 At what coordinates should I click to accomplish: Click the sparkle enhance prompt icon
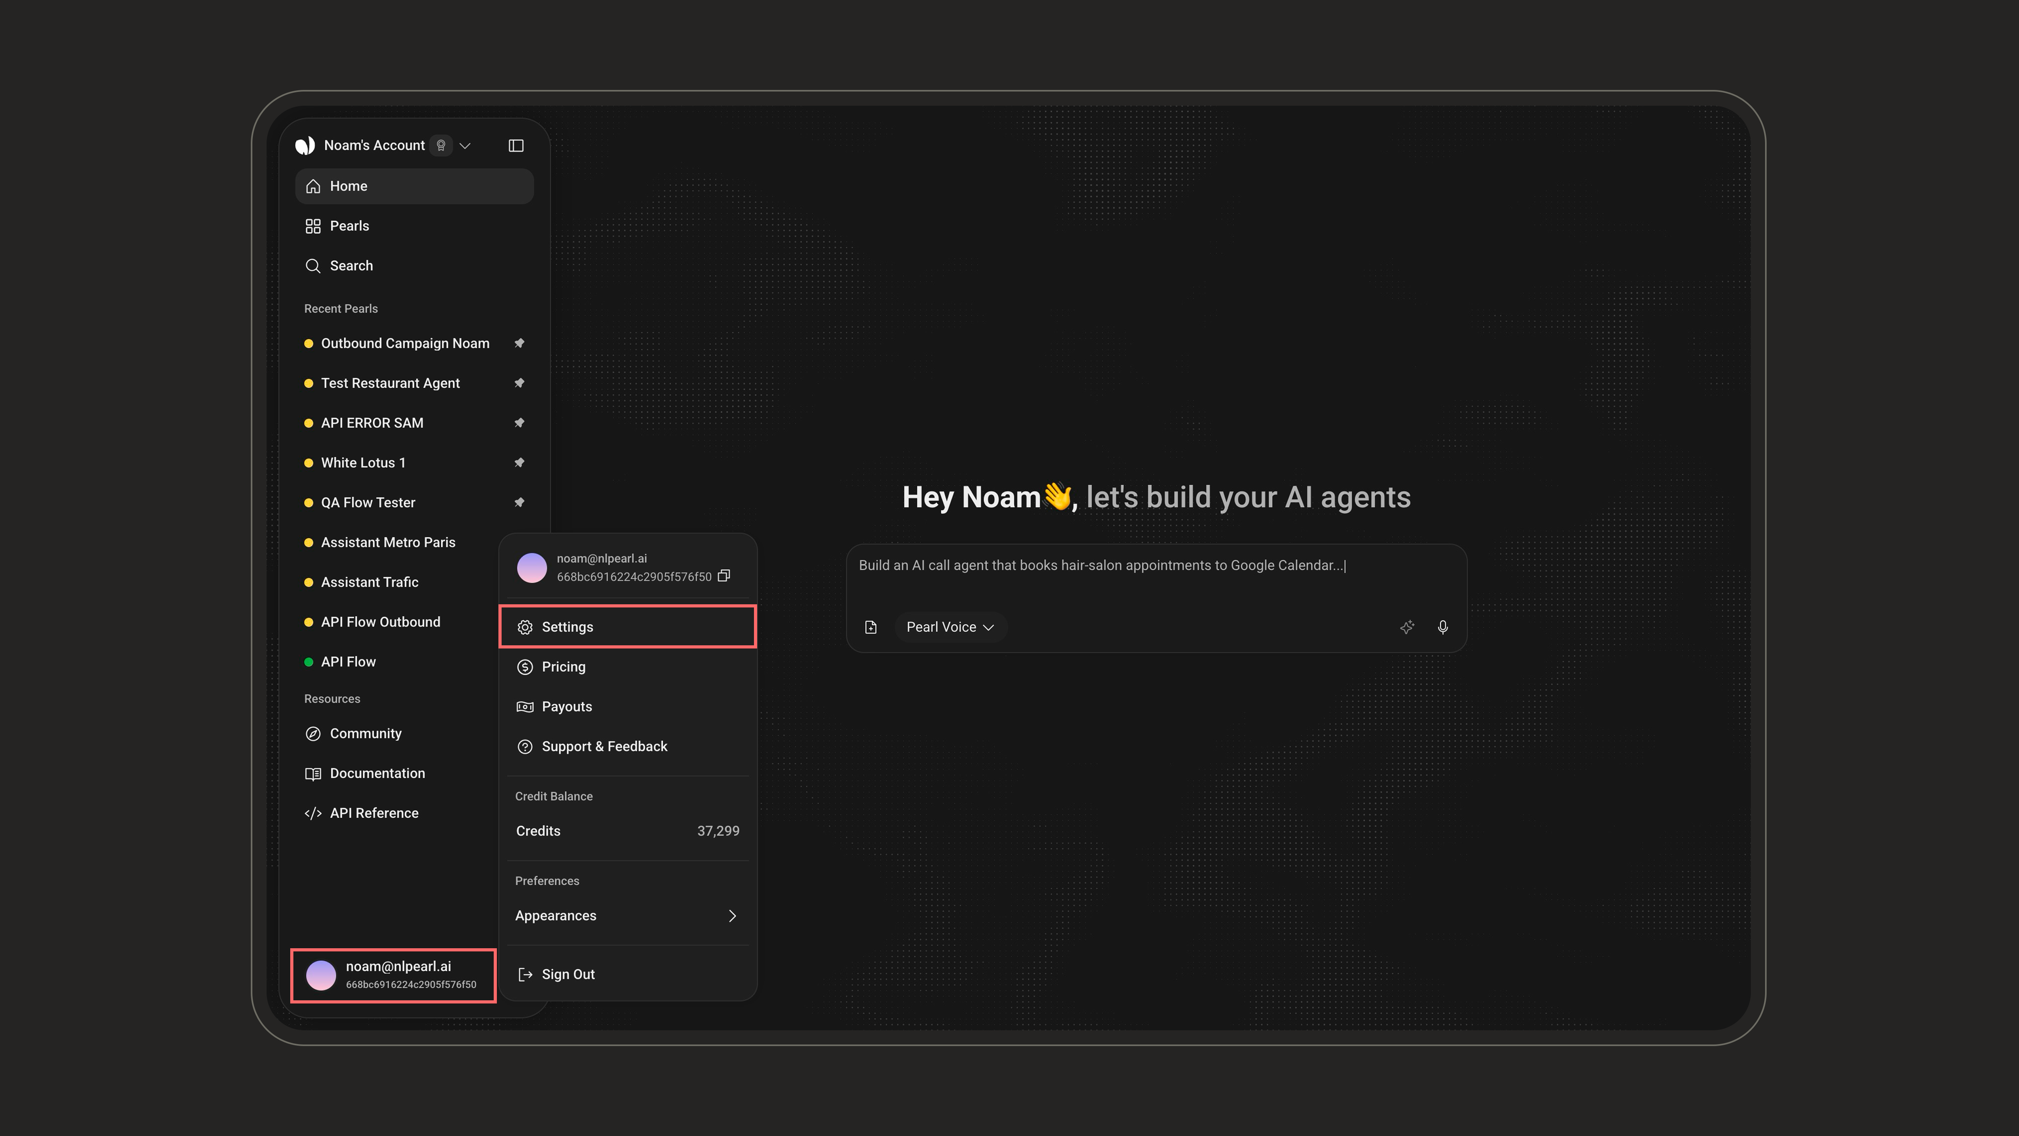tap(1407, 627)
